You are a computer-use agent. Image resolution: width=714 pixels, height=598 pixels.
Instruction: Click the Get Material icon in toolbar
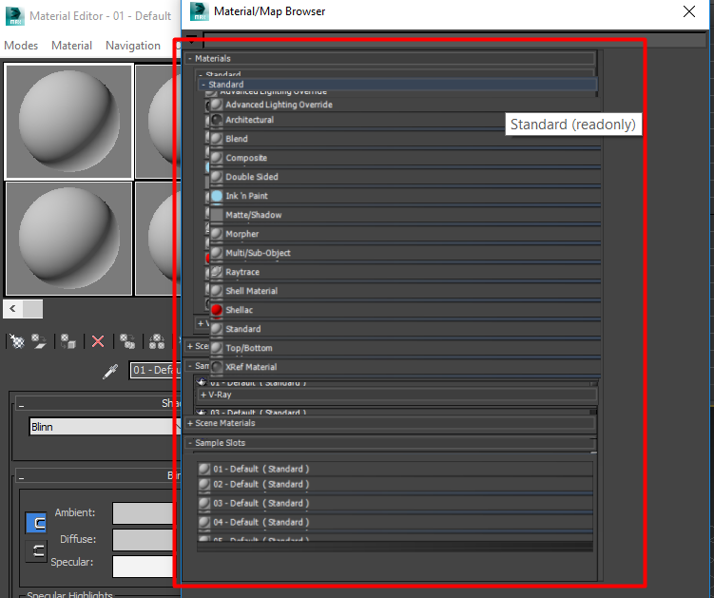point(15,341)
